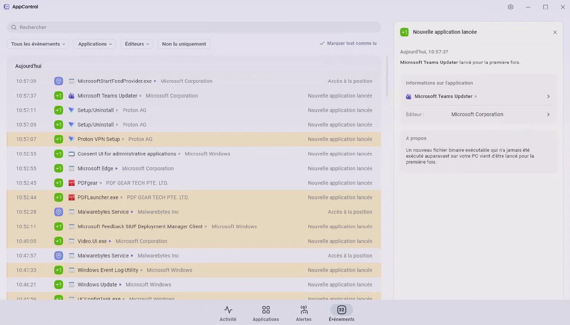Select Microsoft Feedback SIUF Deployment Manager Client row
This screenshot has height=325, width=570.
(x=194, y=226)
